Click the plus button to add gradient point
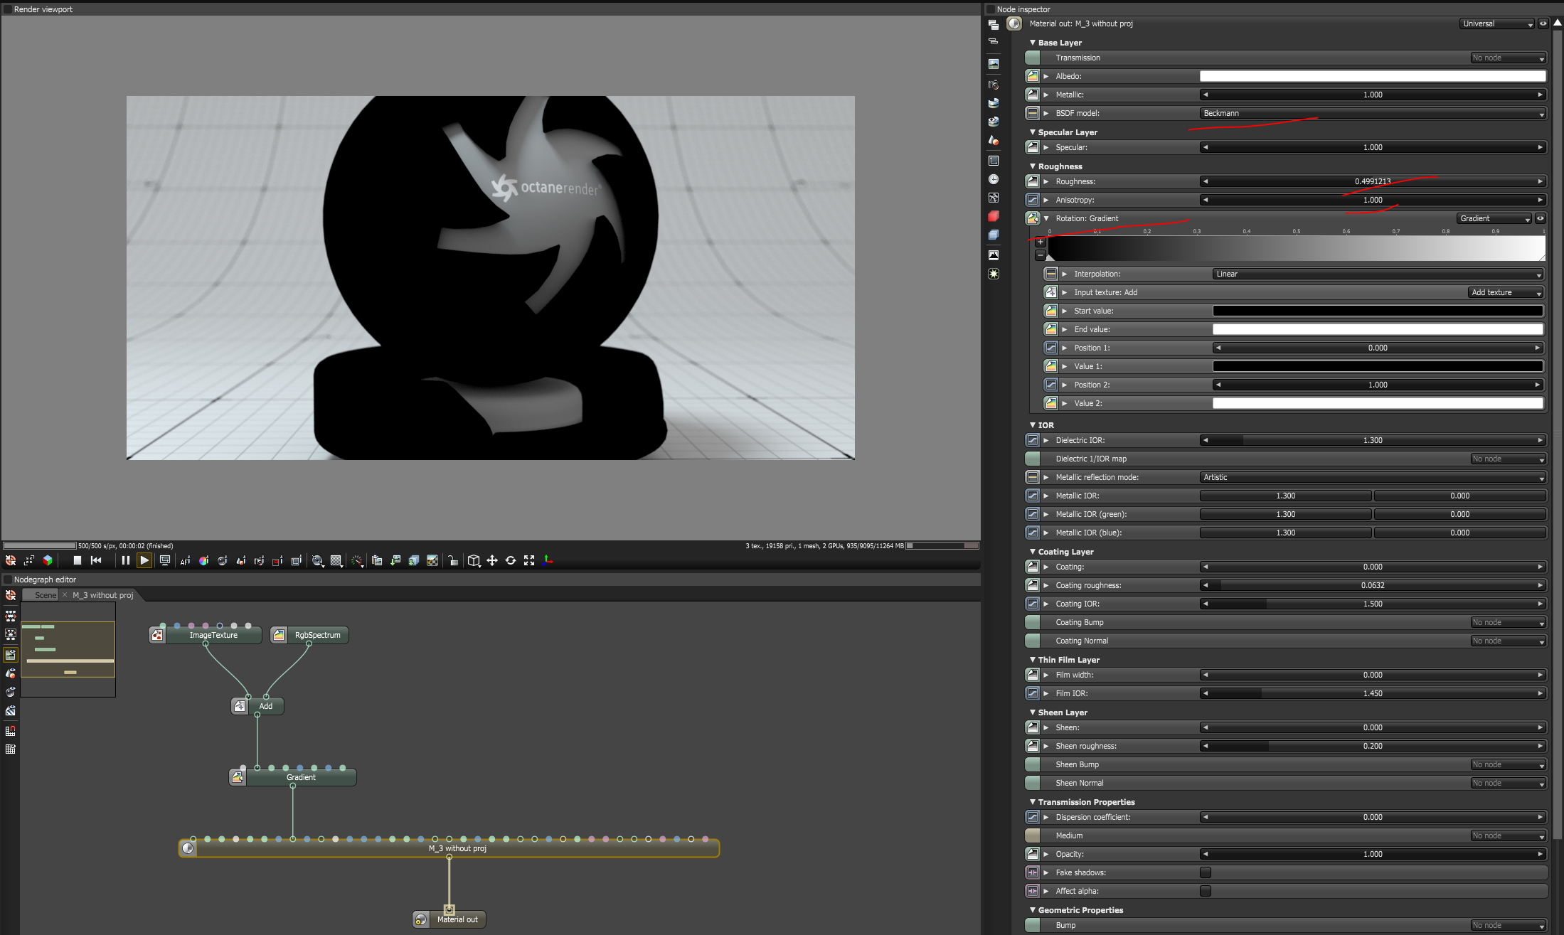1564x935 pixels. click(x=1040, y=242)
